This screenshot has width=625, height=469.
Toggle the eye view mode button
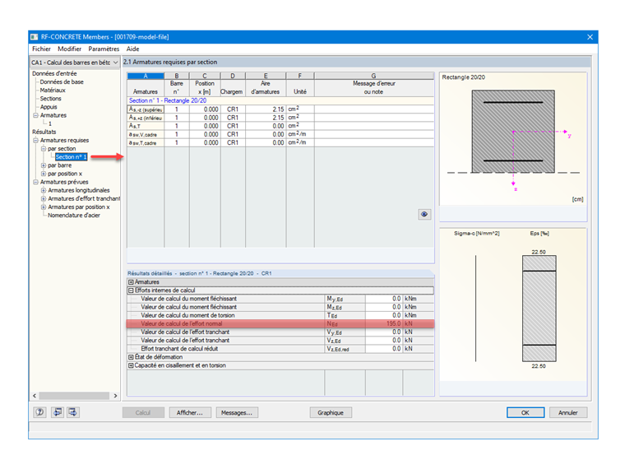tap(424, 214)
